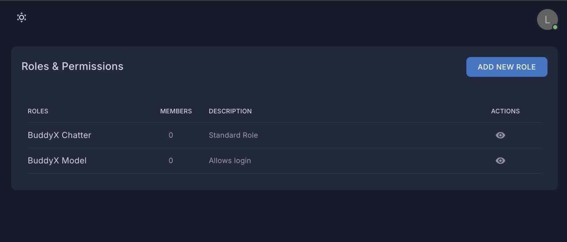Viewport: 567px width, 242px height.
Task: Click the divider line under the column headers
Action: [x=284, y=122]
